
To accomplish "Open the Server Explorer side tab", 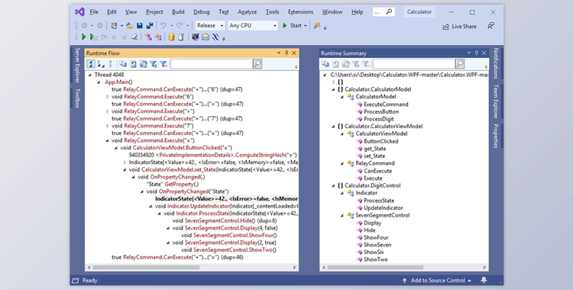I will pyautogui.click(x=77, y=66).
